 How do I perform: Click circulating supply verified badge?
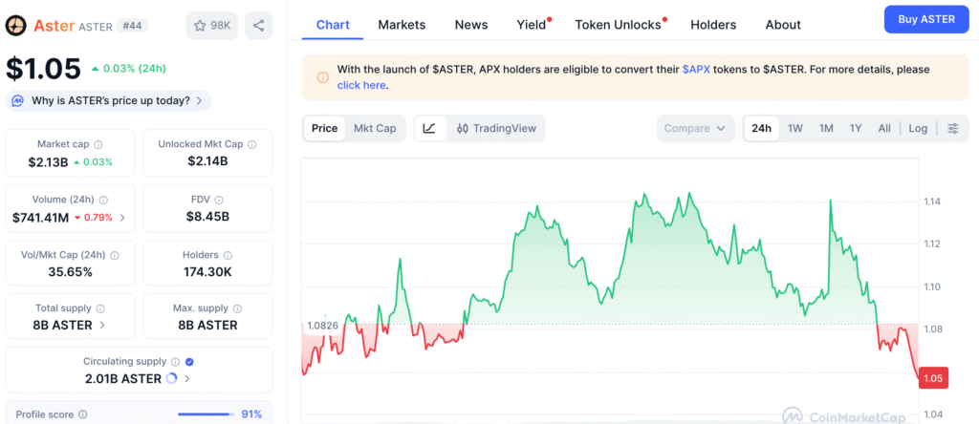188,362
